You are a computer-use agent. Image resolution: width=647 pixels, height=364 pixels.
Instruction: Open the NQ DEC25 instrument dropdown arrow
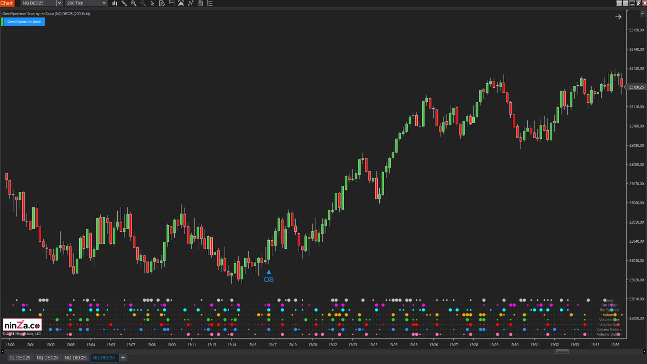[59, 3]
